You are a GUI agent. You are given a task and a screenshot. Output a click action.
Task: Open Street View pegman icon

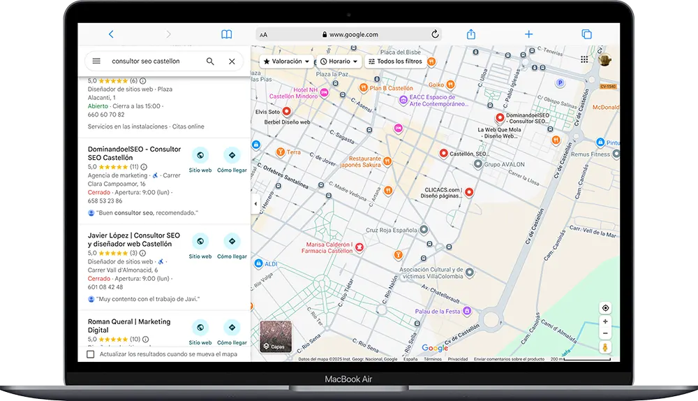pos(605,347)
